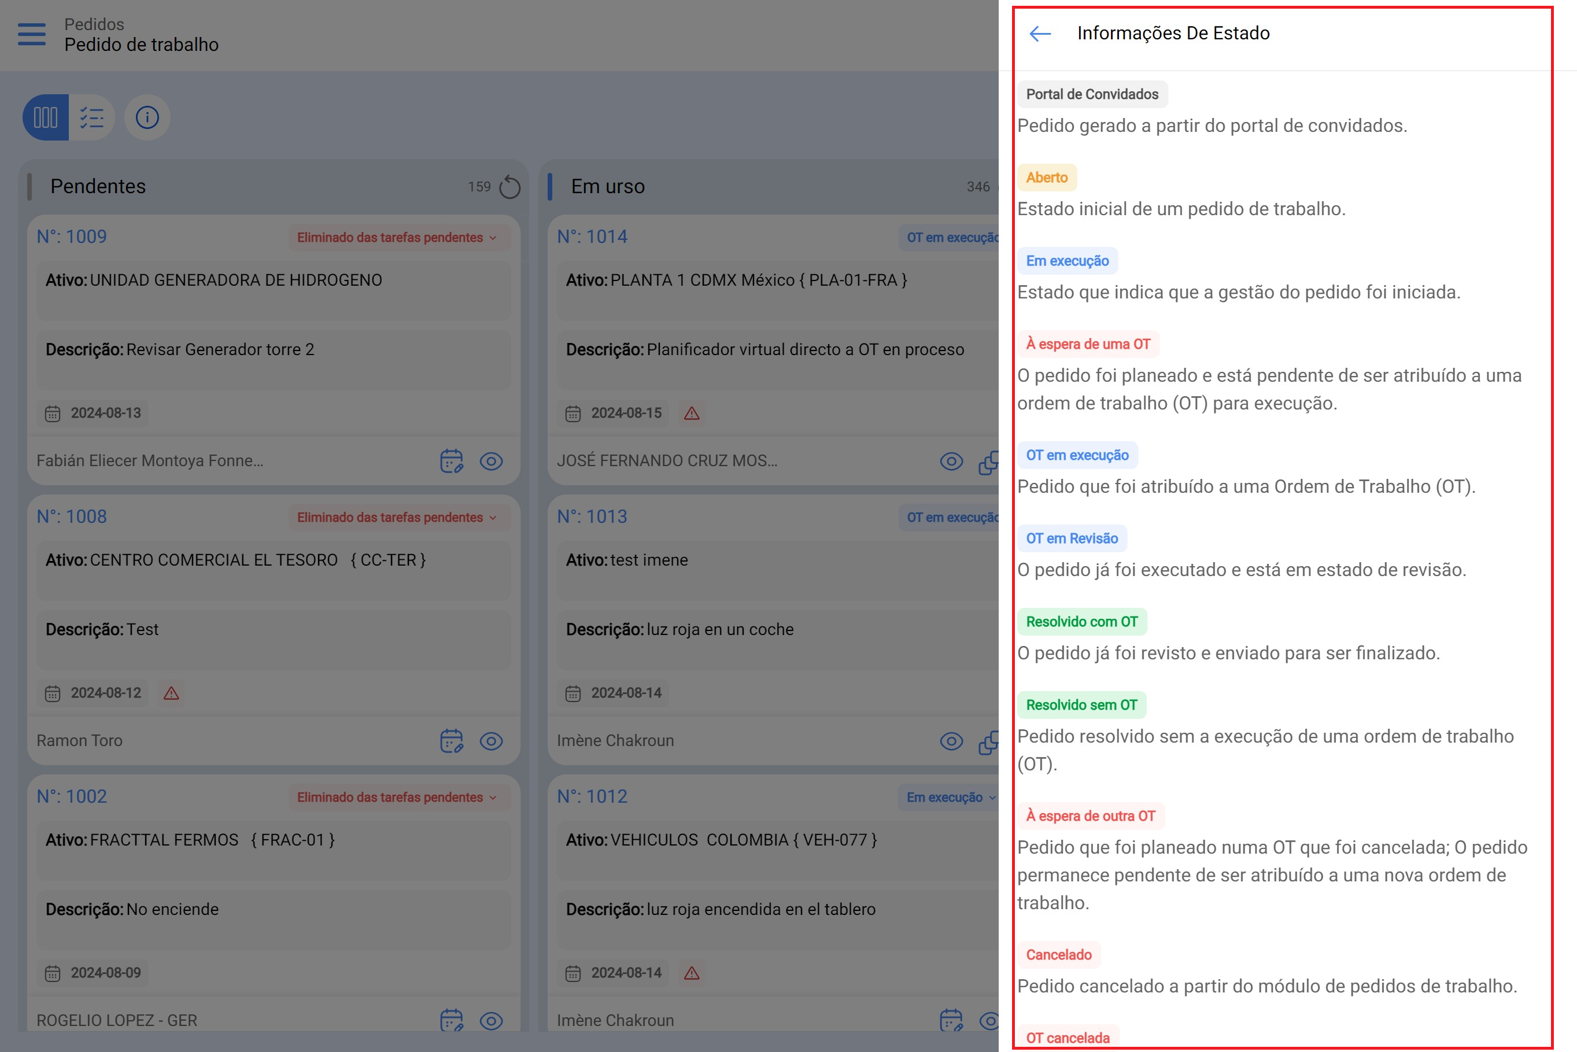
Task: View request 1013 via eye icon
Action: (951, 741)
